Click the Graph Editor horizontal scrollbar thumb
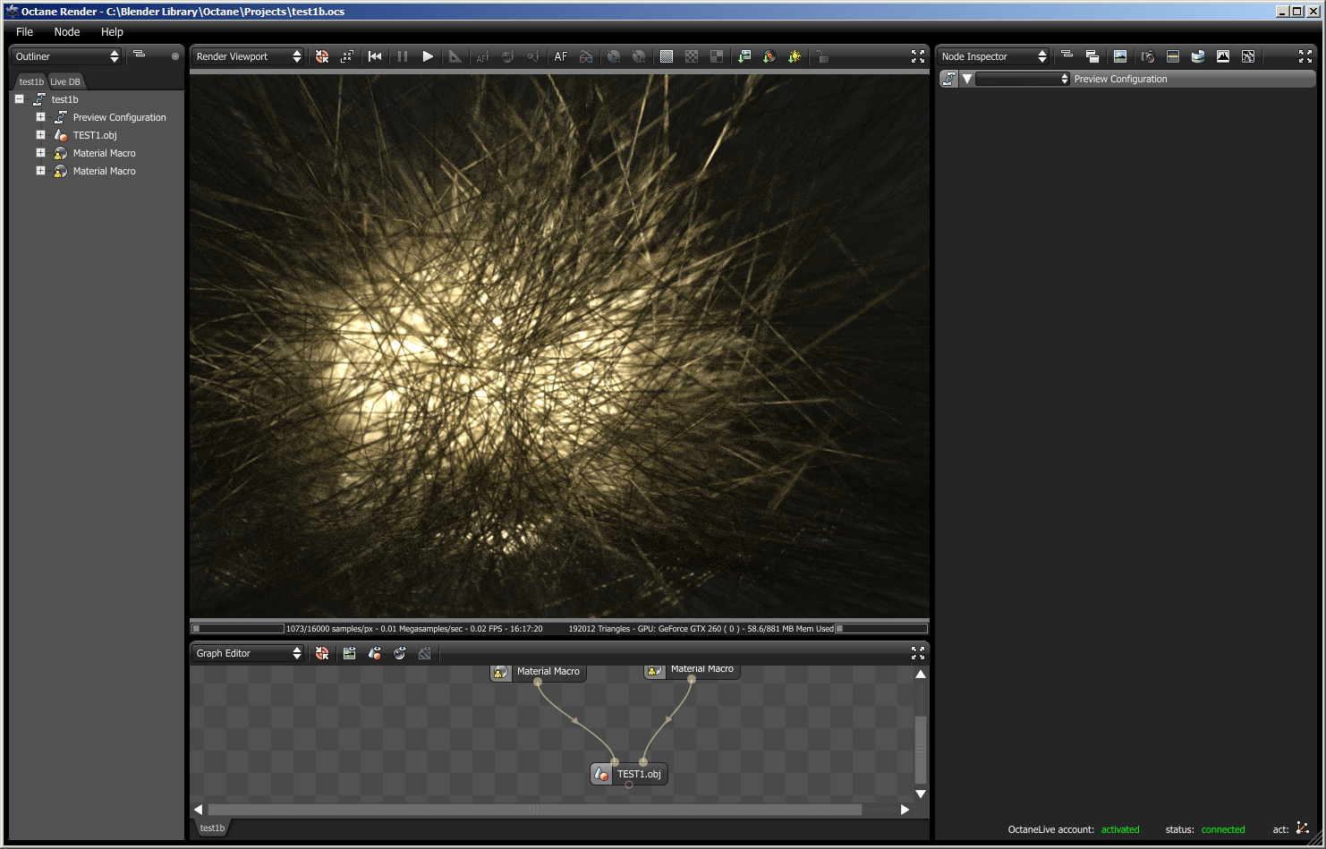Image resolution: width=1326 pixels, height=849 pixels. point(534,810)
